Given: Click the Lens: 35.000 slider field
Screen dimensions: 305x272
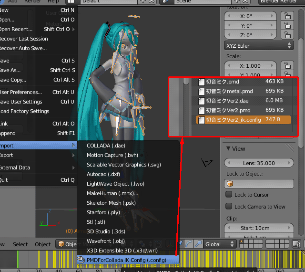Looking at the screenshot, I should [x=259, y=163].
